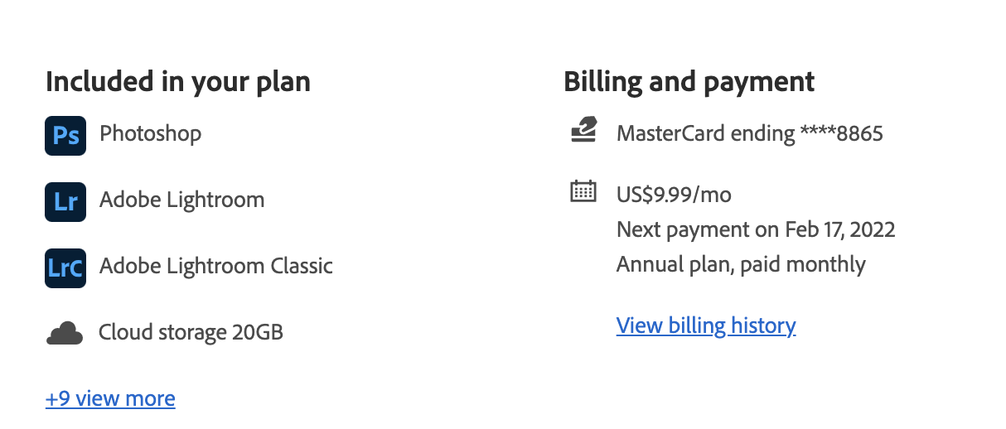Click the Billing and payment heading
The width and height of the screenshot is (1006, 429).
point(689,81)
